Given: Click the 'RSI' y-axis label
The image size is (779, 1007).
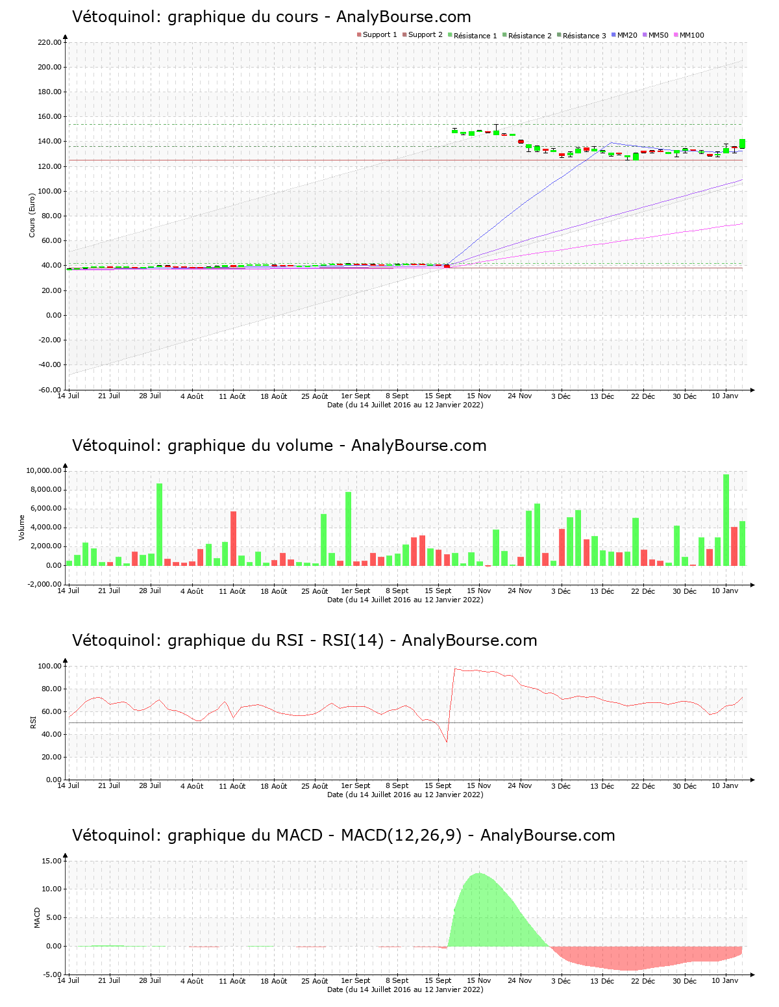Looking at the screenshot, I should click(33, 722).
